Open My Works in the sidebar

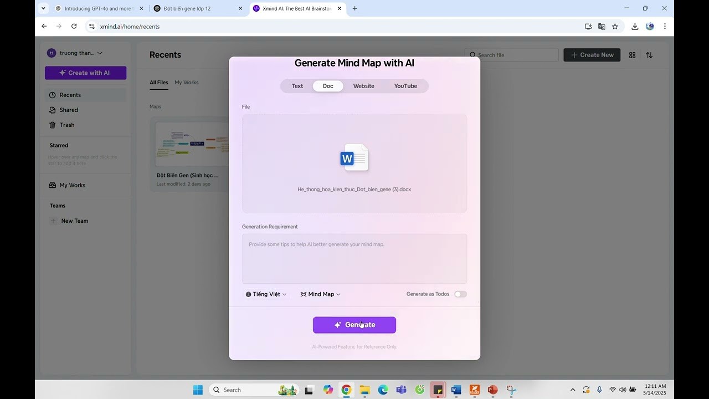tap(72, 185)
